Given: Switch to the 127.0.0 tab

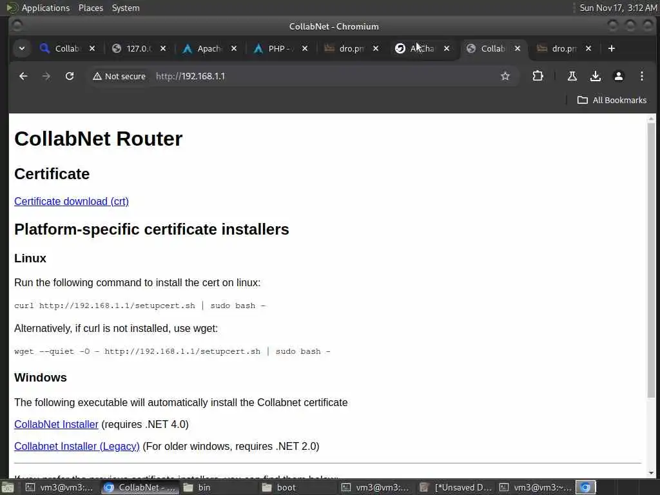Looking at the screenshot, I should pyautogui.click(x=139, y=48).
